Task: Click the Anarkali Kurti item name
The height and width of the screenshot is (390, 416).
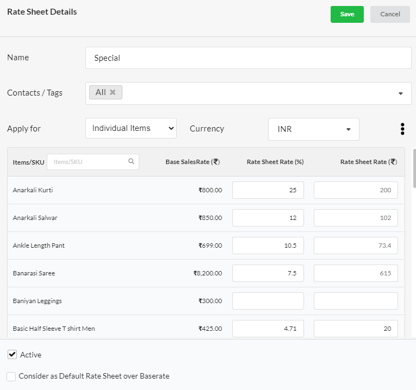Action: 33,190
